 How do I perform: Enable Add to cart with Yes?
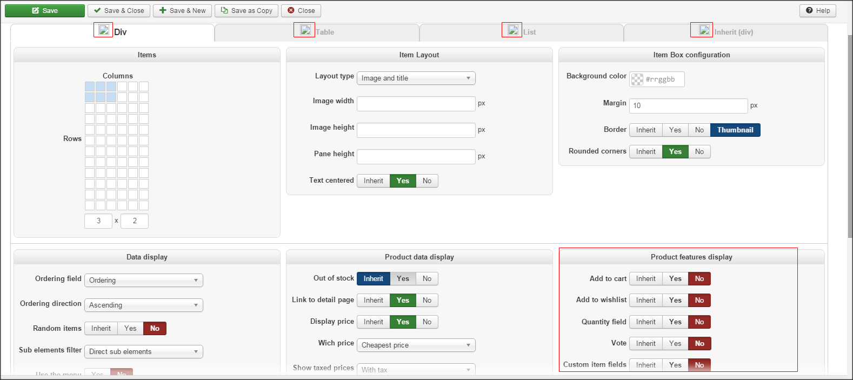coord(675,279)
